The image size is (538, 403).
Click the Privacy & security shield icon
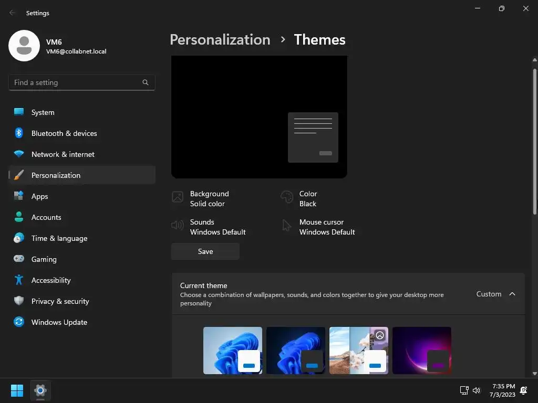19,301
